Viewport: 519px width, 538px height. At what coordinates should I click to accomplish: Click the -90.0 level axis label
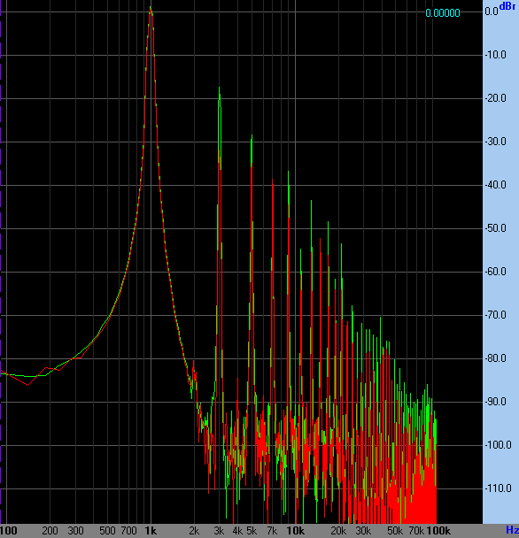click(x=495, y=402)
